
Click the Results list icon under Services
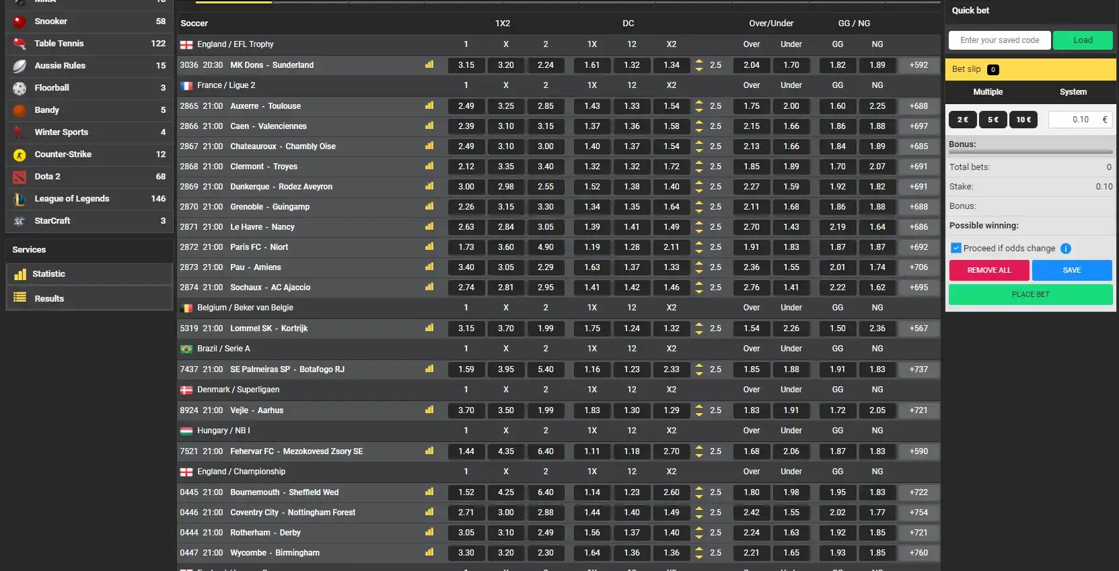(20, 298)
